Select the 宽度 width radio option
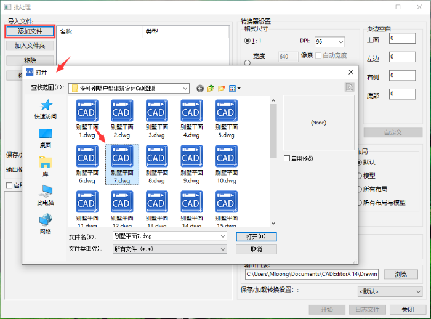Screen dimensions: 431x319 [x=248, y=63]
